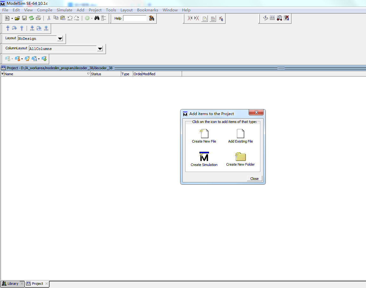Click the red X document toolbar icon
366x288 pixels.
(286, 18)
